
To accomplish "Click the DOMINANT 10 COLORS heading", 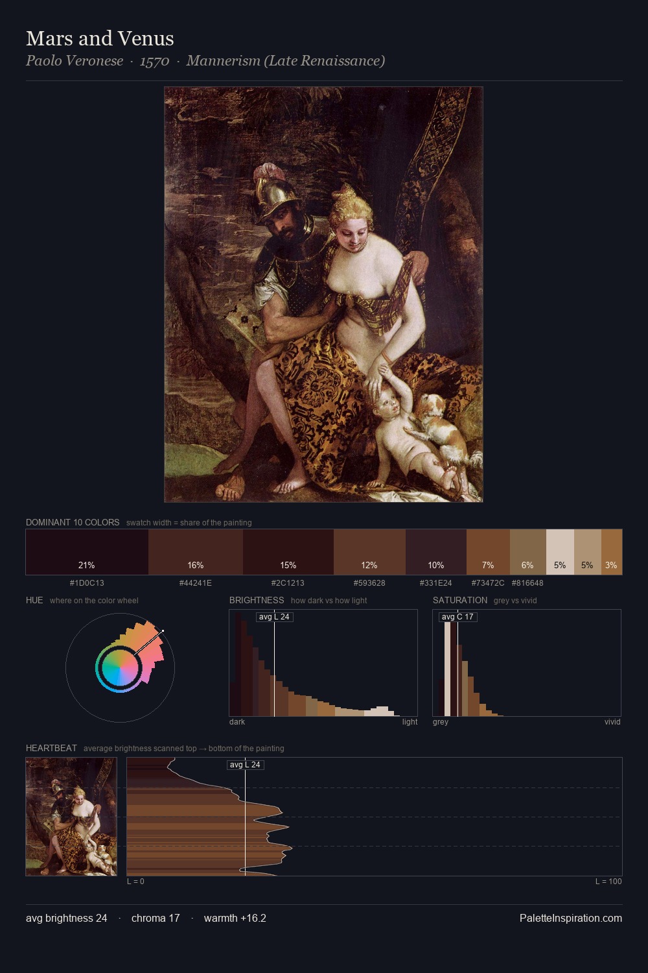I will 73,523.
